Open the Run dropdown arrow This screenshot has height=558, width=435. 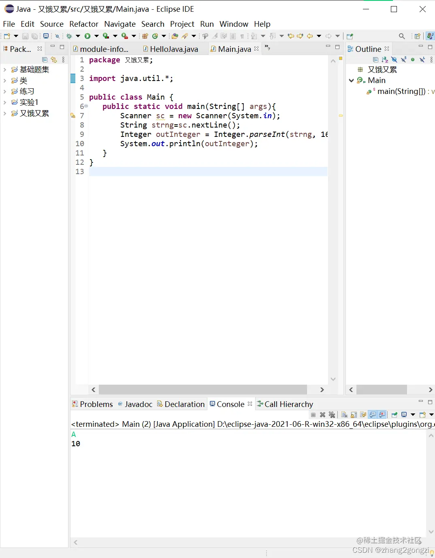point(96,36)
